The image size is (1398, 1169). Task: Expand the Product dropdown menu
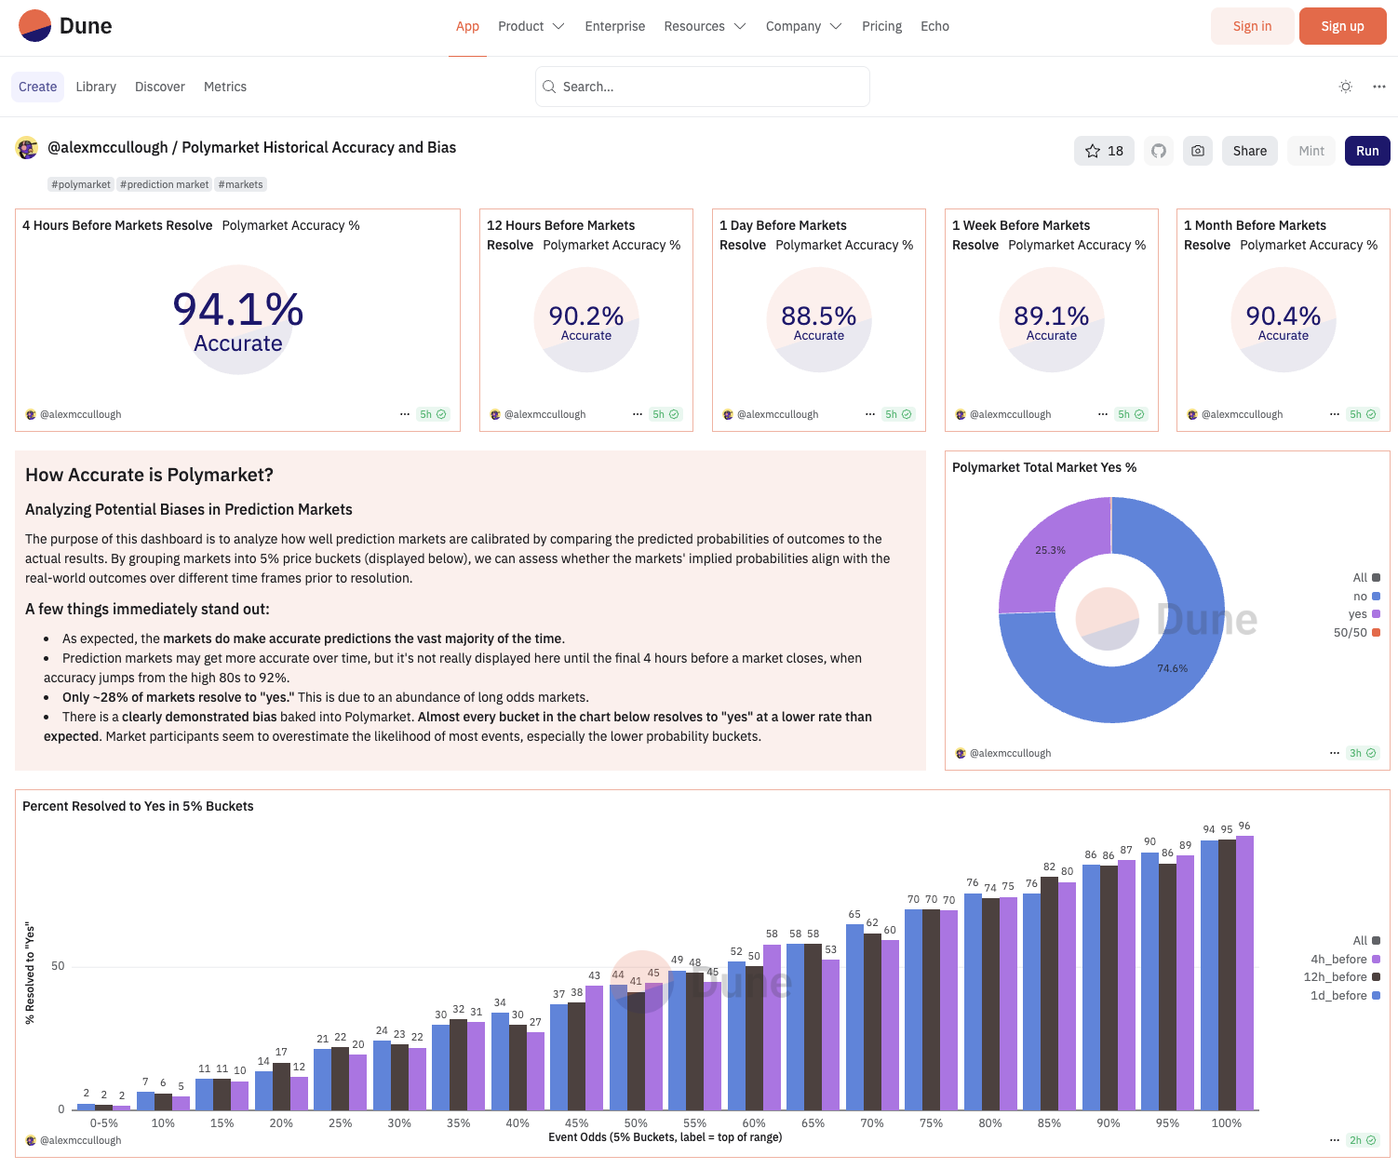point(531,26)
